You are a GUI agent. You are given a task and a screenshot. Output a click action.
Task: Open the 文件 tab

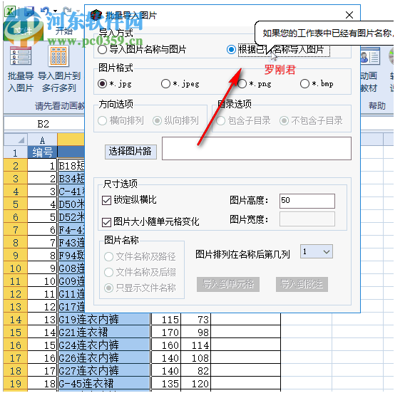coord(23,31)
